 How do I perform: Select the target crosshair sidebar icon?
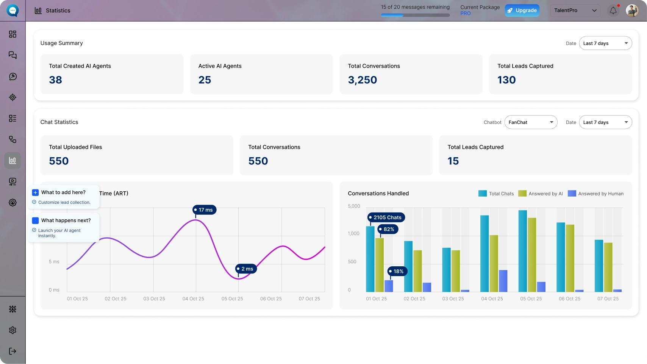pyautogui.click(x=13, y=97)
